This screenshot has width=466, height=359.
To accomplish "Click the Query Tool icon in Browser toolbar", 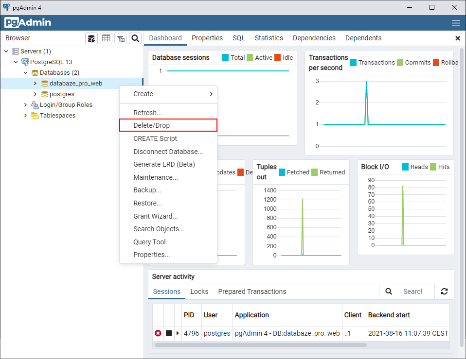I will point(91,38).
